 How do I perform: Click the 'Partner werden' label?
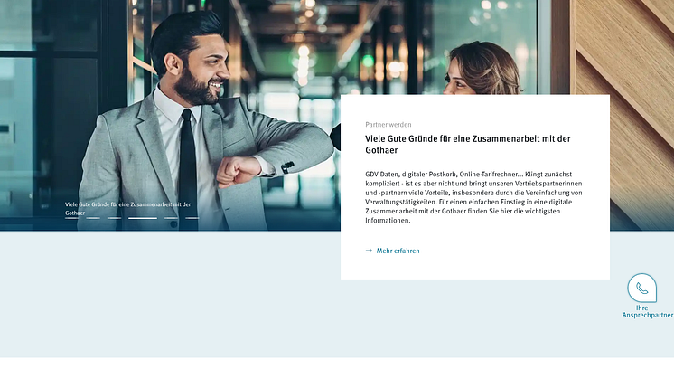click(x=388, y=125)
